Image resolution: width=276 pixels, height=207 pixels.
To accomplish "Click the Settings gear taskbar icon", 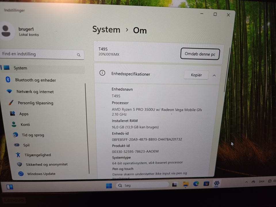I will 216,183.
